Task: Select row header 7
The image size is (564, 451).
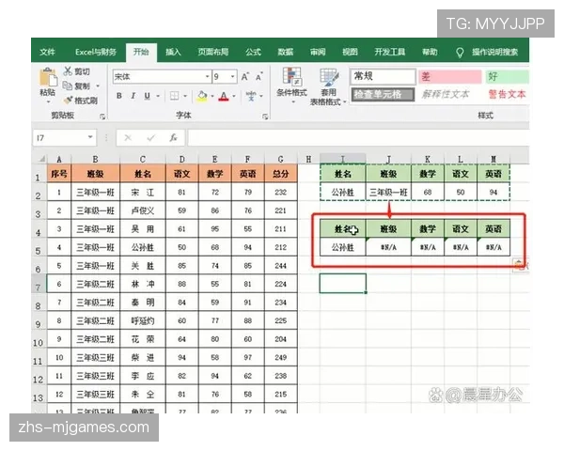Action: coord(39,285)
